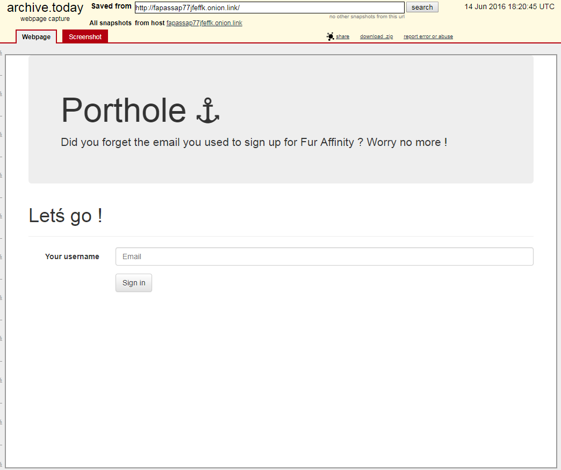
Task: Click the 'webpage capture' subtitle
Action: click(x=45, y=19)
